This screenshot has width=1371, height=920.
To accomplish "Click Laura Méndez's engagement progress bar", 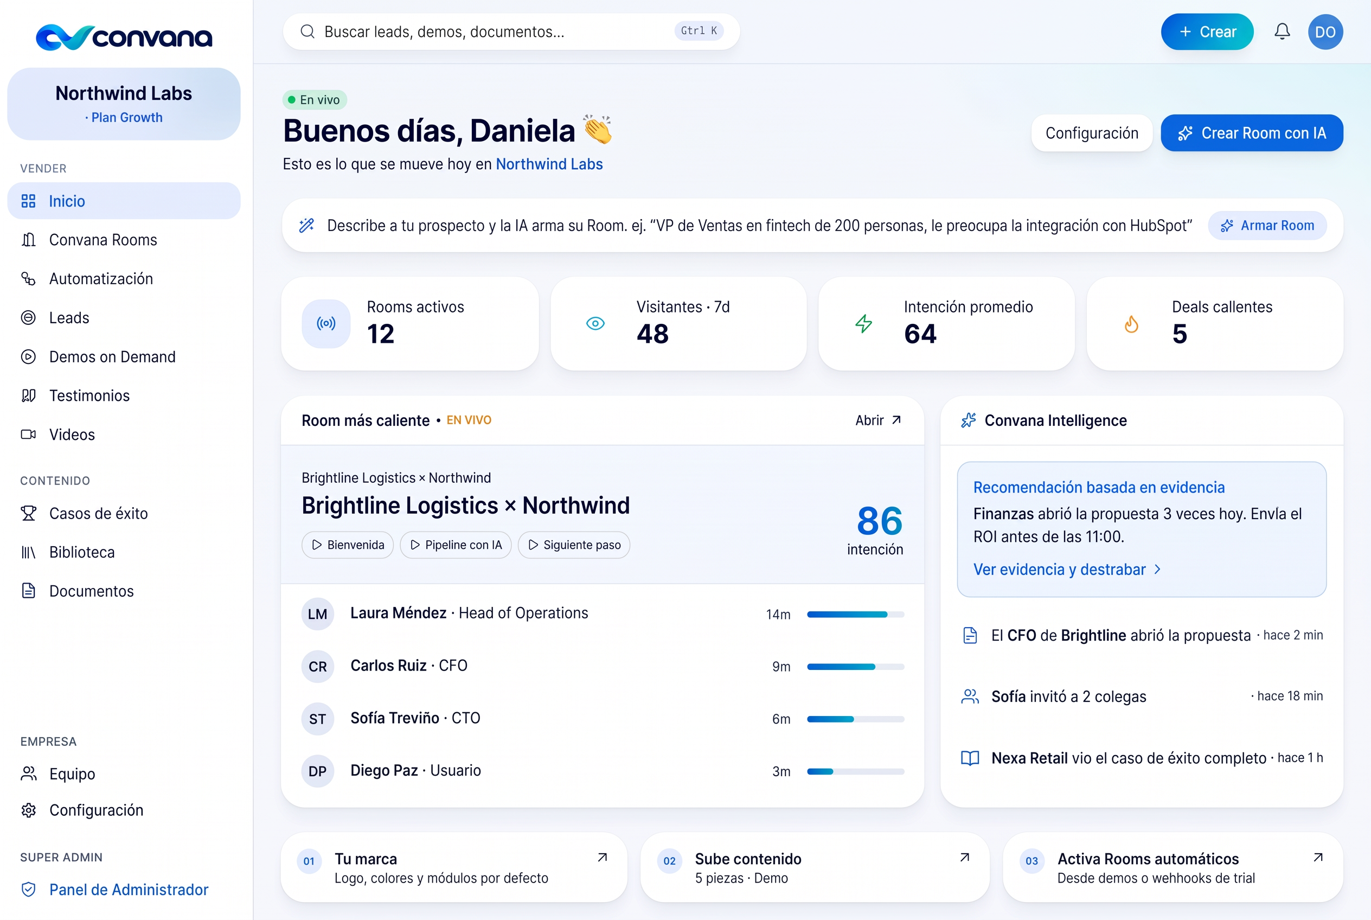I will [855, 614].
